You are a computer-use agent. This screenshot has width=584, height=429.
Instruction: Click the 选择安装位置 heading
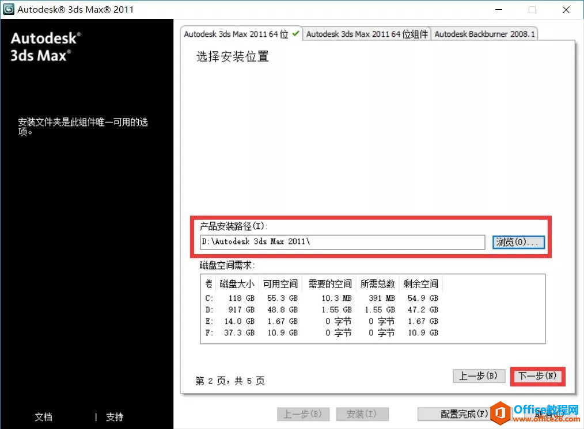233,56
